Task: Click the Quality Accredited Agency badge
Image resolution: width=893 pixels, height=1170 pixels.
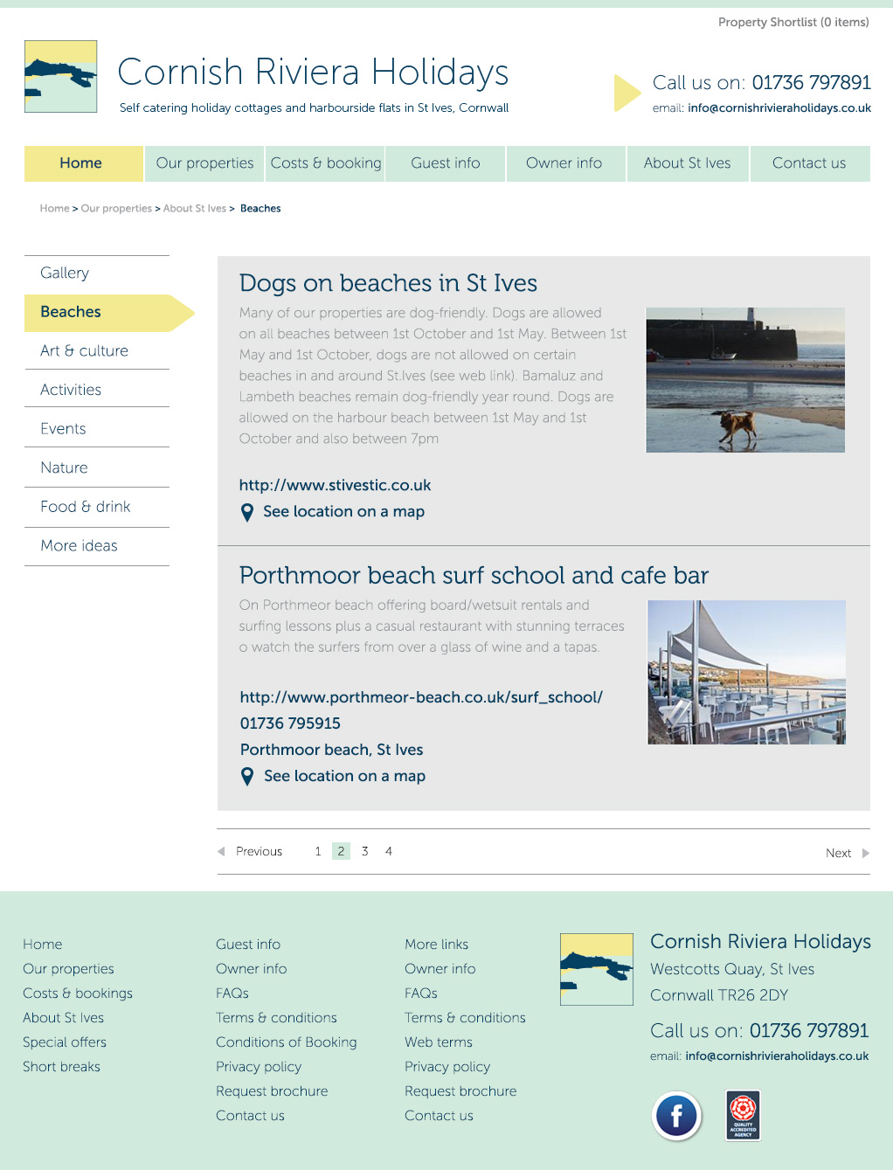Action: pyautogui.click(x=743, y=1116)
